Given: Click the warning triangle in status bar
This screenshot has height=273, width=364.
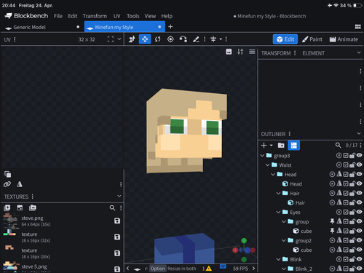Looking at the screenshot, I should click(209, 269).
